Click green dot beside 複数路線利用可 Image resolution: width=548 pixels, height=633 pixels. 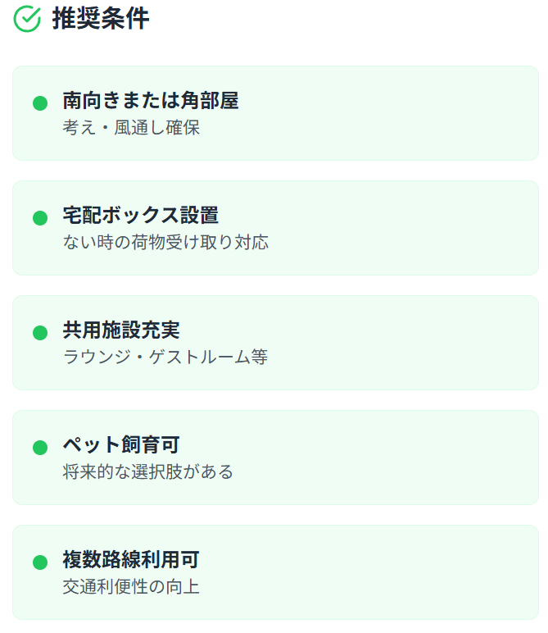tap(40, 562)
